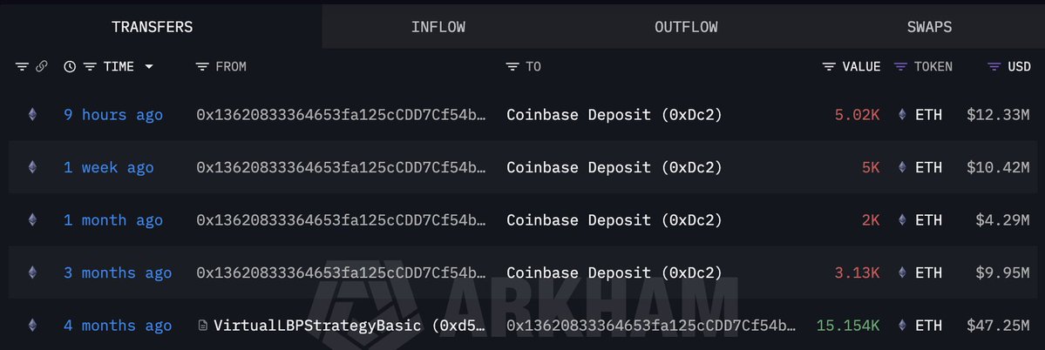This screenshot has height=350, width=1045.
Task: Click the chain filter icon in header
Action: click(41, 67)
